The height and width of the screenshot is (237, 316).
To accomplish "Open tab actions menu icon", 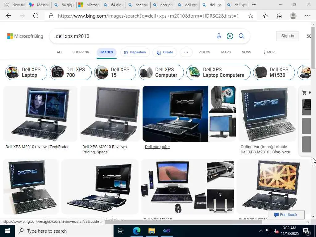I will click(7, 5).
